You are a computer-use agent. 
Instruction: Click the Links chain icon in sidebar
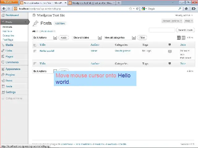point(3,51)
